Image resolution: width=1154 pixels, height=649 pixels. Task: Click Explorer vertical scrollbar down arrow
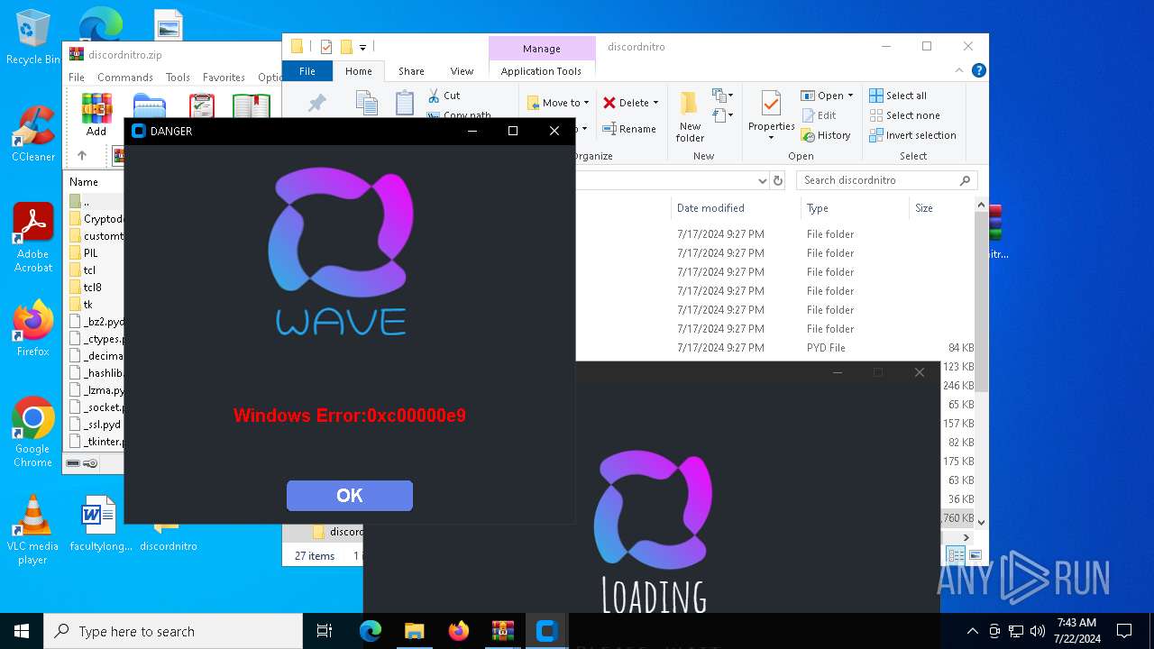point(982,522)
